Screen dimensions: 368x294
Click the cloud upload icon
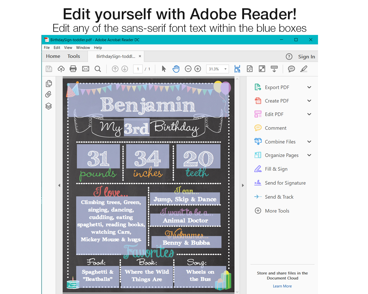[x=61, y=69]
